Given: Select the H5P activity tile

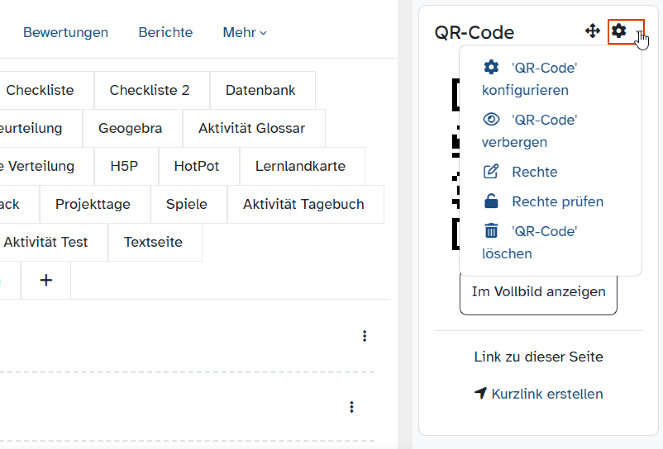Looking at the screenshot, I should click(x=125, y=166).
